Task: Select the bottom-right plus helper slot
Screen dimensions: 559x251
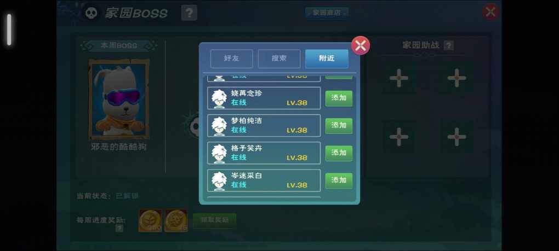Action: tap(457, 137)
